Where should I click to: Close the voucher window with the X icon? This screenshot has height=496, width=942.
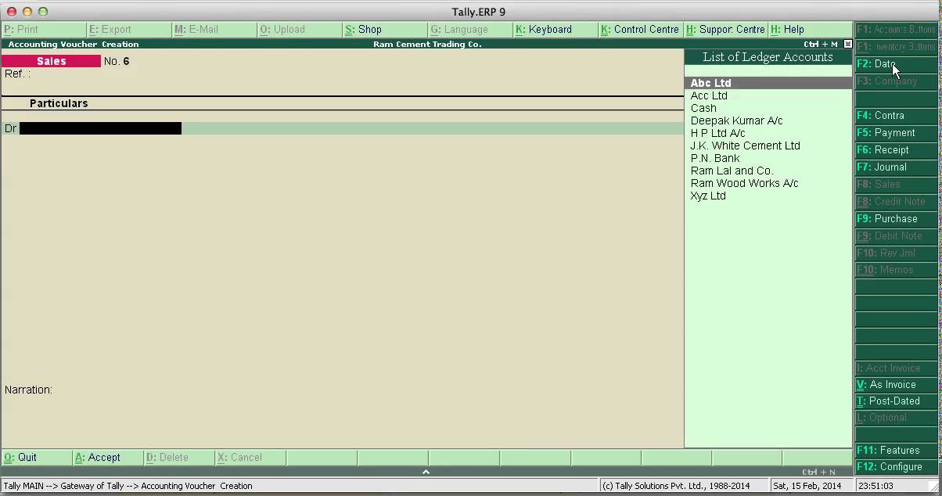(848, 45)
